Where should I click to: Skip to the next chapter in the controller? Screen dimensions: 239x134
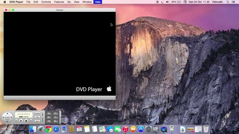(x=31, y=121)
